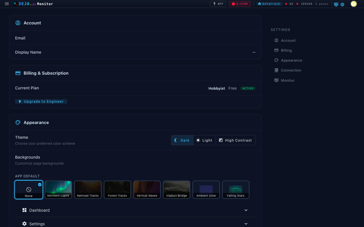The width and height of the screenshot is (364, 227).
Task: Enable High Contrast theme
Action: [x=235, y=140]
